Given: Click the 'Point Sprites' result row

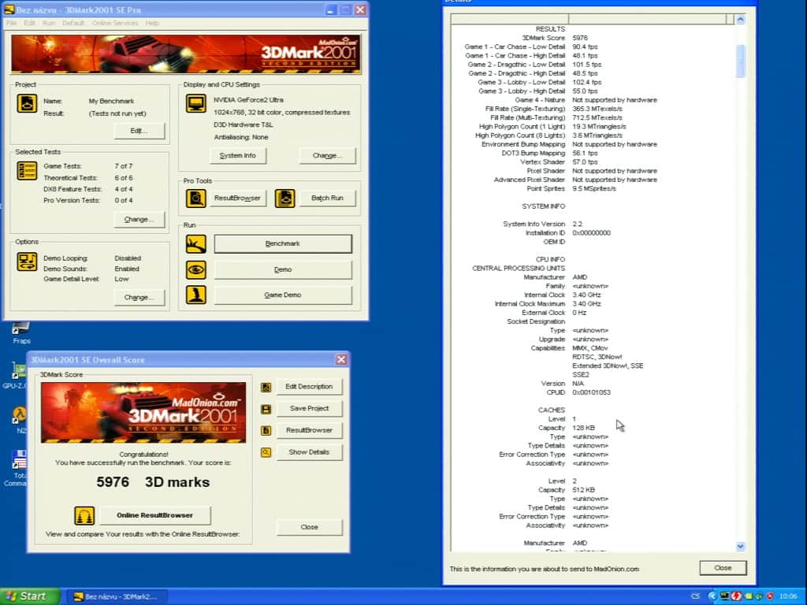Looking at the screenshot, I should click(x=571, y=189).
